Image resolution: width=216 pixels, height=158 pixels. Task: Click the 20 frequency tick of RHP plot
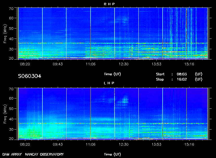(11, 58)
